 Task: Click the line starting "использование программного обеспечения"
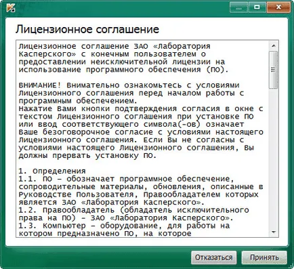coord(124,70)
